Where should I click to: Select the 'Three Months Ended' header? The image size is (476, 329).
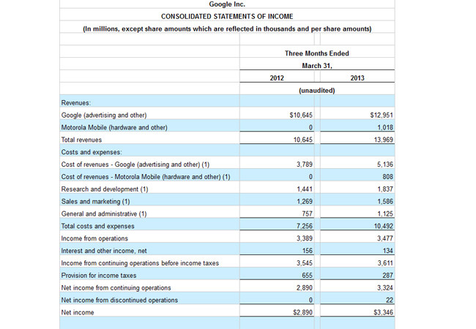317,53
